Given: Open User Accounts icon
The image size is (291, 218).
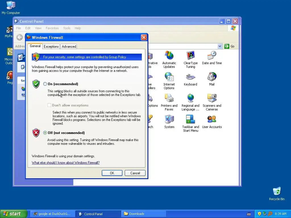Looking at the screenshot, I should 212,121.
